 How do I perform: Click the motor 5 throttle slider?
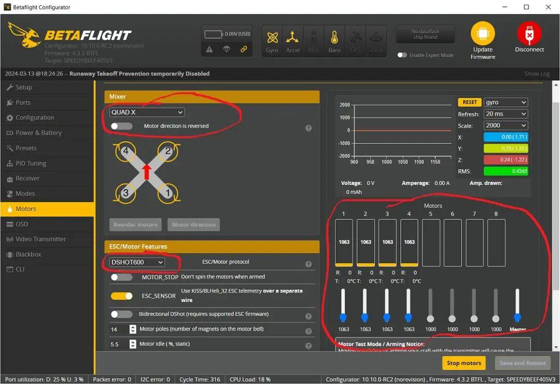pos(430,305)
